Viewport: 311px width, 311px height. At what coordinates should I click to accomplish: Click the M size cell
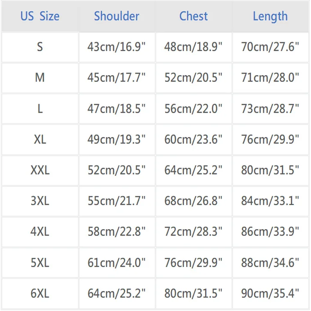click(40, 78)
